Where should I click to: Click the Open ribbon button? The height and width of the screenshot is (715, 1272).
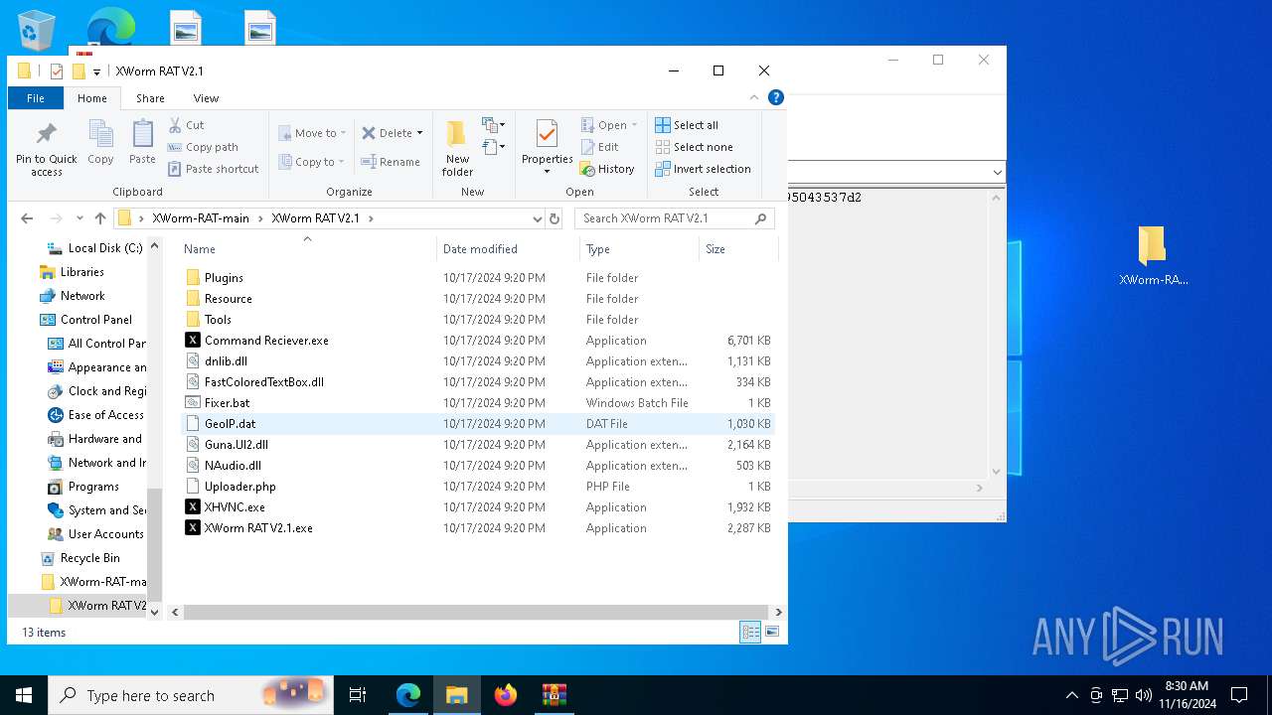(x=608, y=125)
